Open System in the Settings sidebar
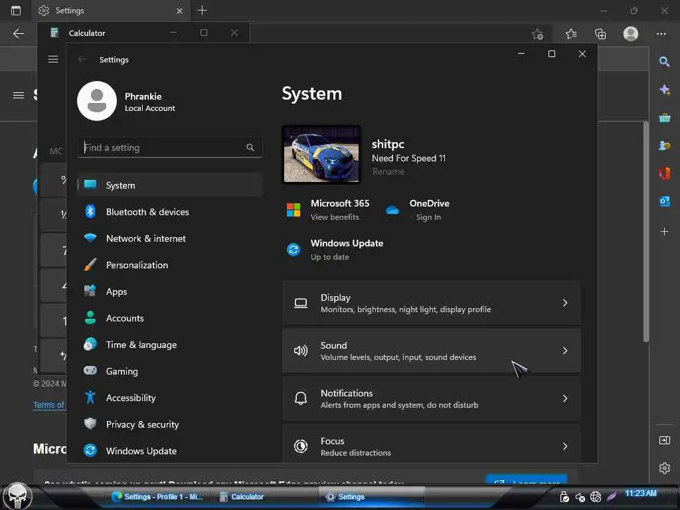Viewport: 680px width, 510px height. pyautogui.click(x=170, y=185)
